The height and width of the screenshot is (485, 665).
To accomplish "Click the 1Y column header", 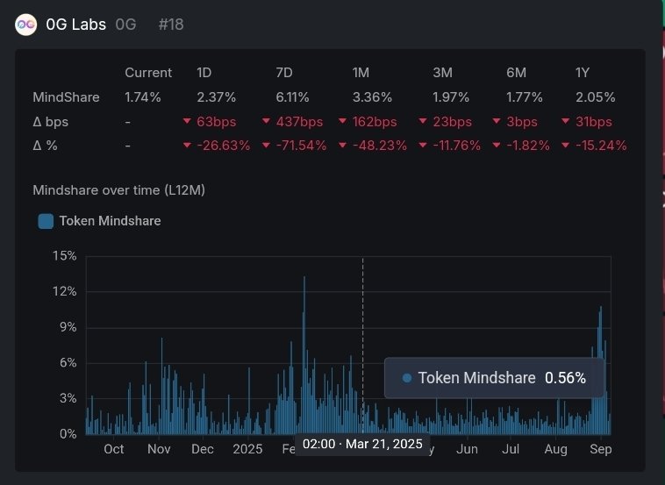I will coord(583,73).
